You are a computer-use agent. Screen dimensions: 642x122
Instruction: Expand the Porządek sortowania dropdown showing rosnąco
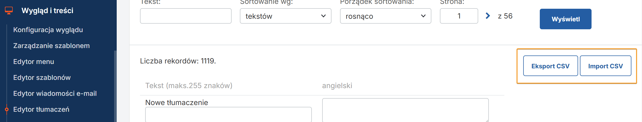pyautogui.click(x=385, y=16)
